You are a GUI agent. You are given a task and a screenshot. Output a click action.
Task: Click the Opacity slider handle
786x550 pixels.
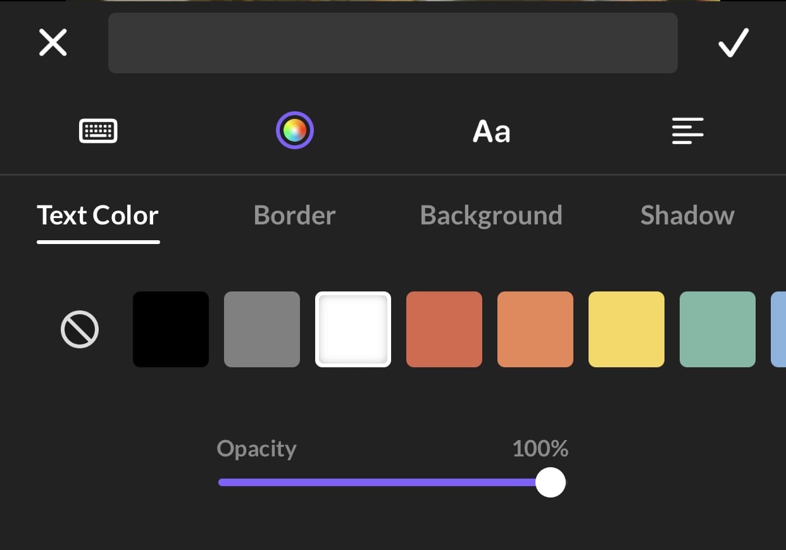551,482
